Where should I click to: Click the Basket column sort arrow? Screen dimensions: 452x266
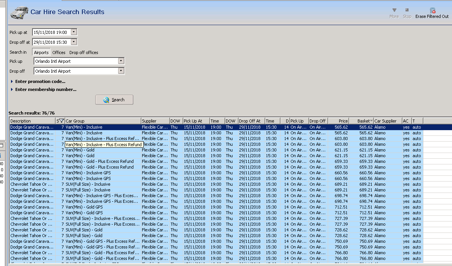pos(371,121)
